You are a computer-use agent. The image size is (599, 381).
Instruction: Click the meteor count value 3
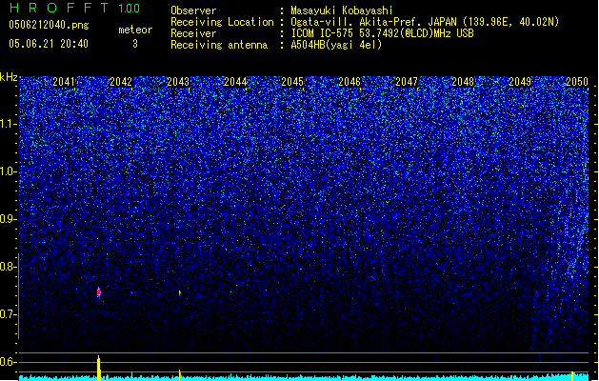[135, 44]
